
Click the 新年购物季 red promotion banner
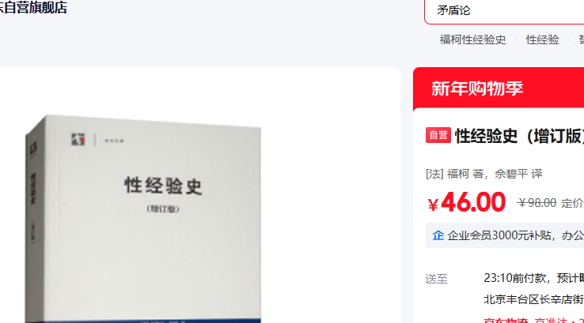click(499, 88)
